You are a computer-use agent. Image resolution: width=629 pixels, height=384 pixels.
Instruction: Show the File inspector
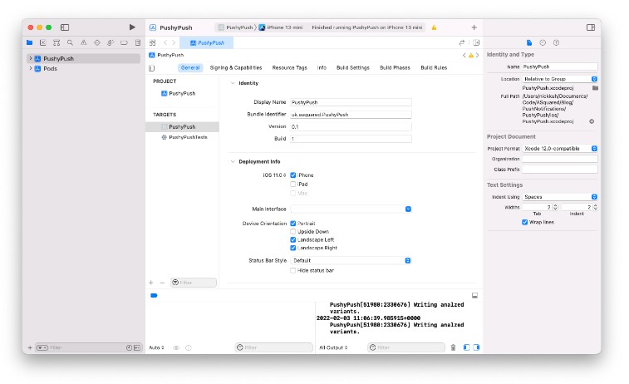pyautogui.click(x=529, y=42)
